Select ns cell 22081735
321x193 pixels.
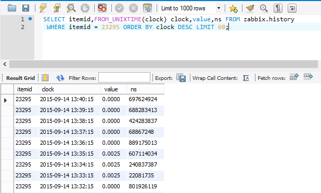(x=146, y=175)
